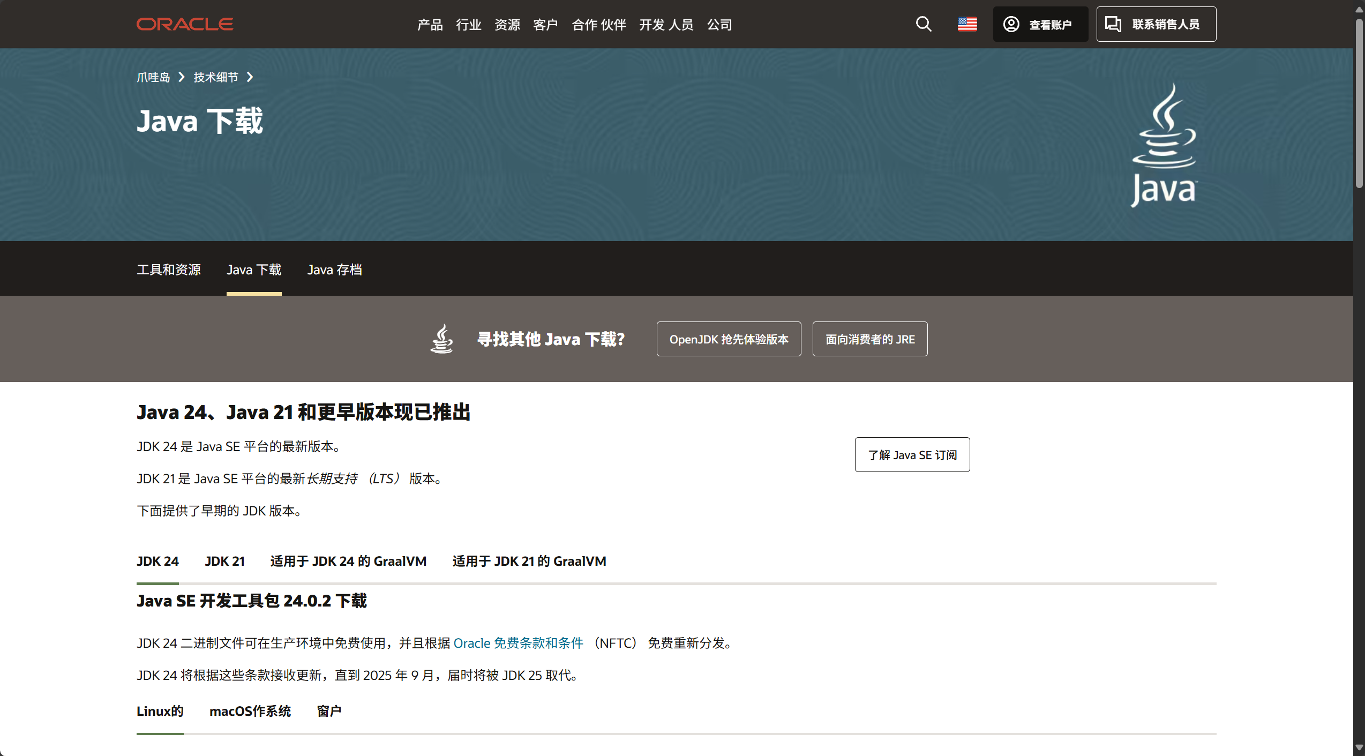Click heading Java 24、Java 21 和更早版本现已推出
Image resolution: width=1365 pixels, height=756 pixels.
(303, 412)
